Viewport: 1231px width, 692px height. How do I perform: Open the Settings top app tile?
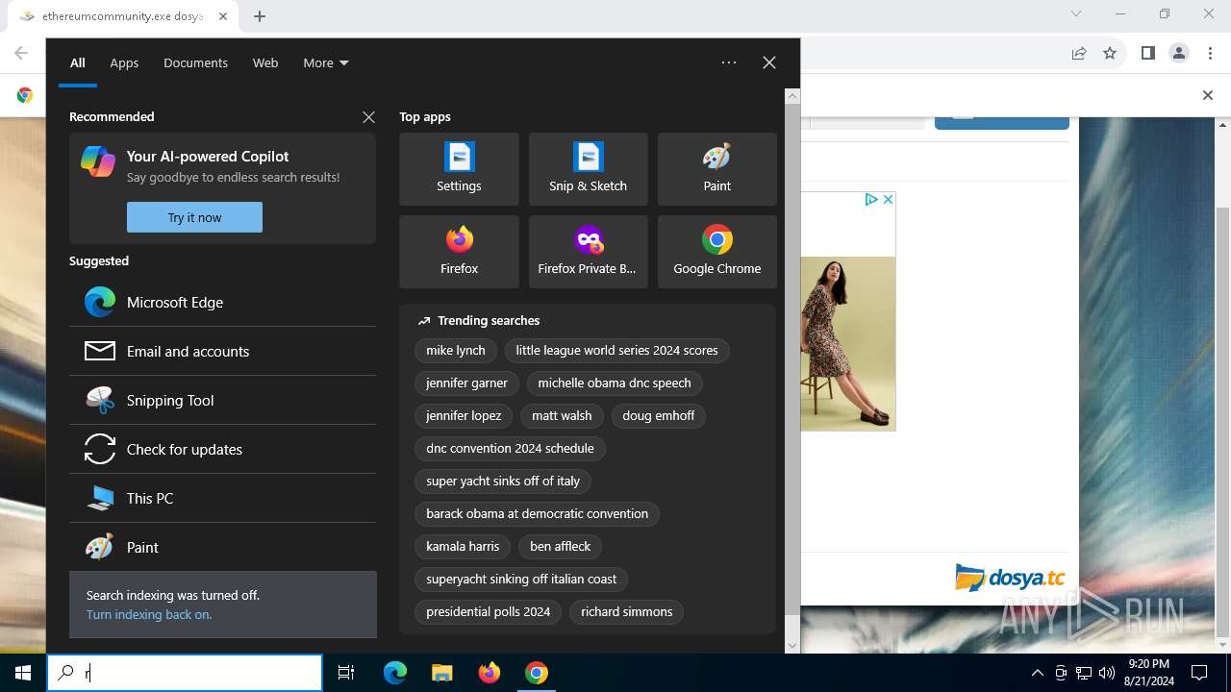point(459,169)
